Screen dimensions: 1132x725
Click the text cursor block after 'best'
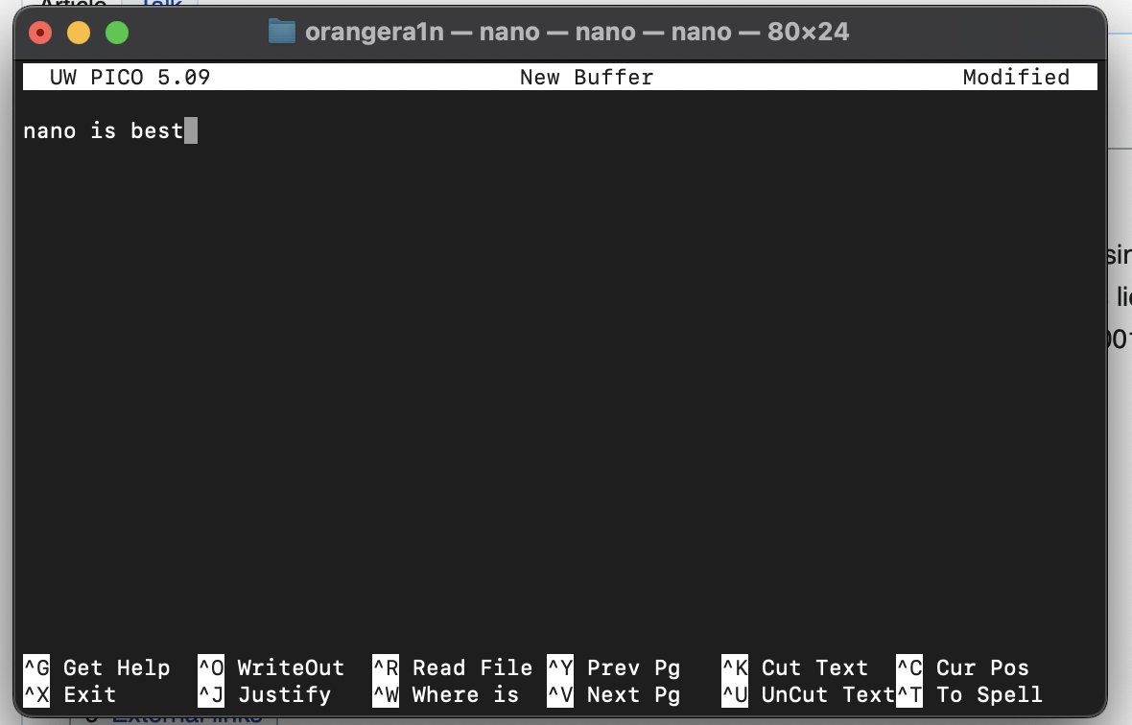pyautogui.click(x=191, y=130)
